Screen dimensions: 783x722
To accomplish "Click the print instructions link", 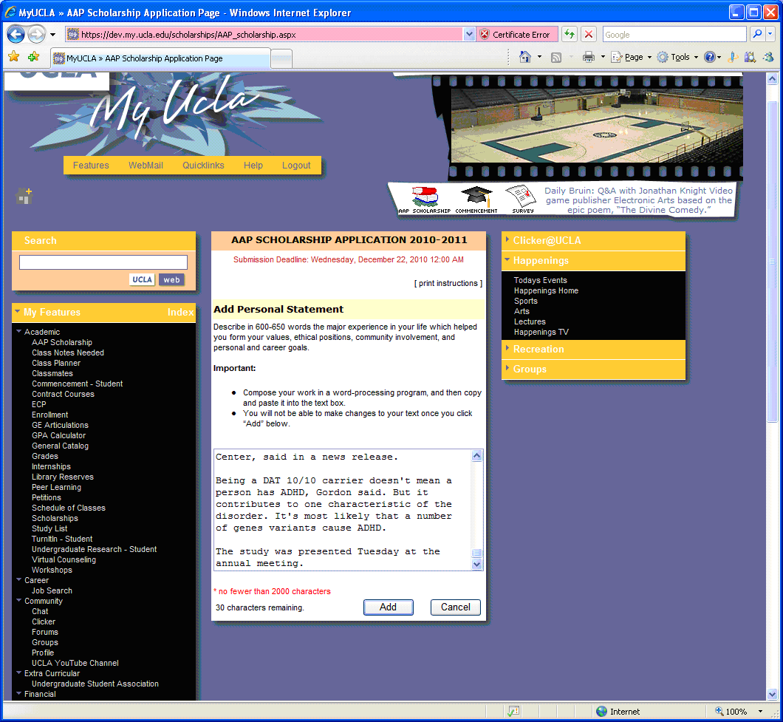I will point(448,284).
